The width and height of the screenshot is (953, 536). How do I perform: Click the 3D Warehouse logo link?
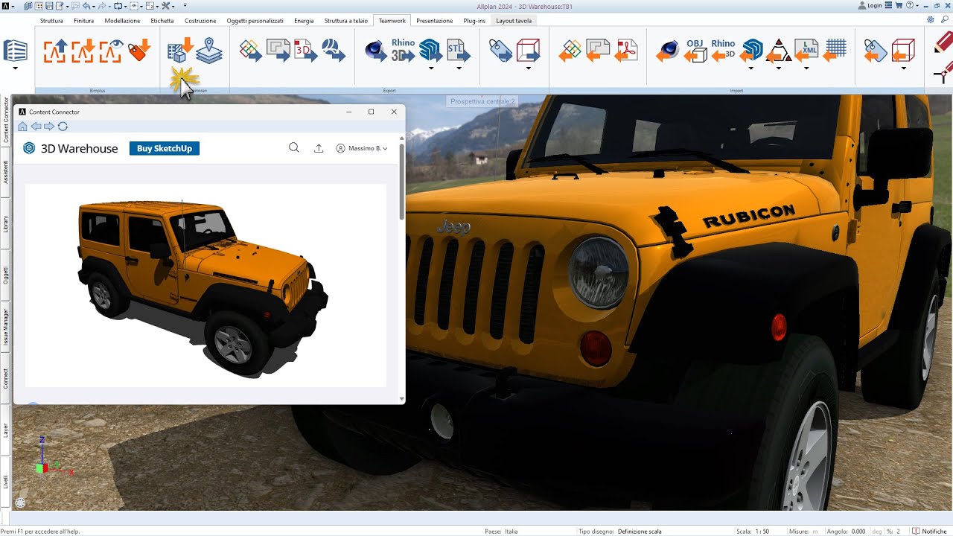71,148
